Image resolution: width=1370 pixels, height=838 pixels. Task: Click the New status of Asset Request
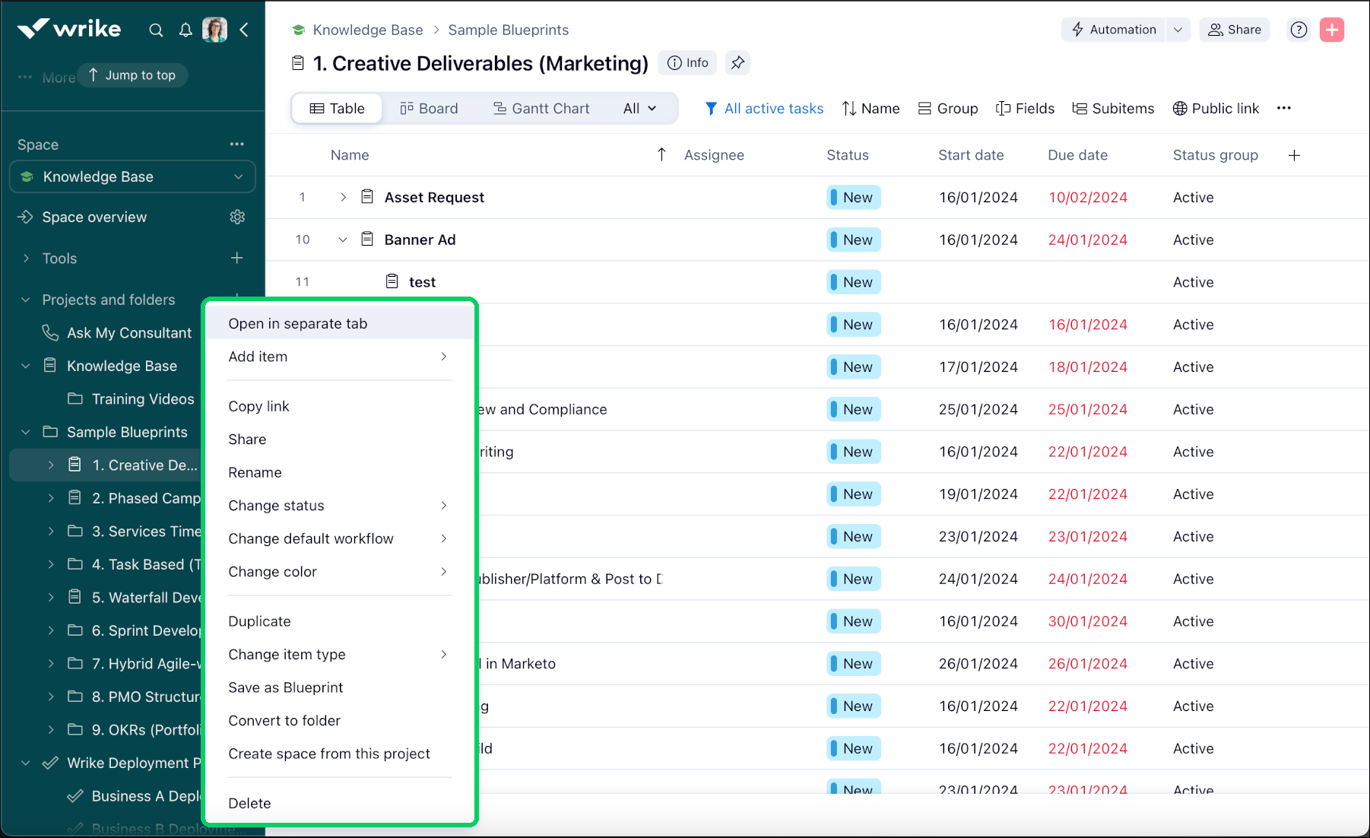(853, 198)
